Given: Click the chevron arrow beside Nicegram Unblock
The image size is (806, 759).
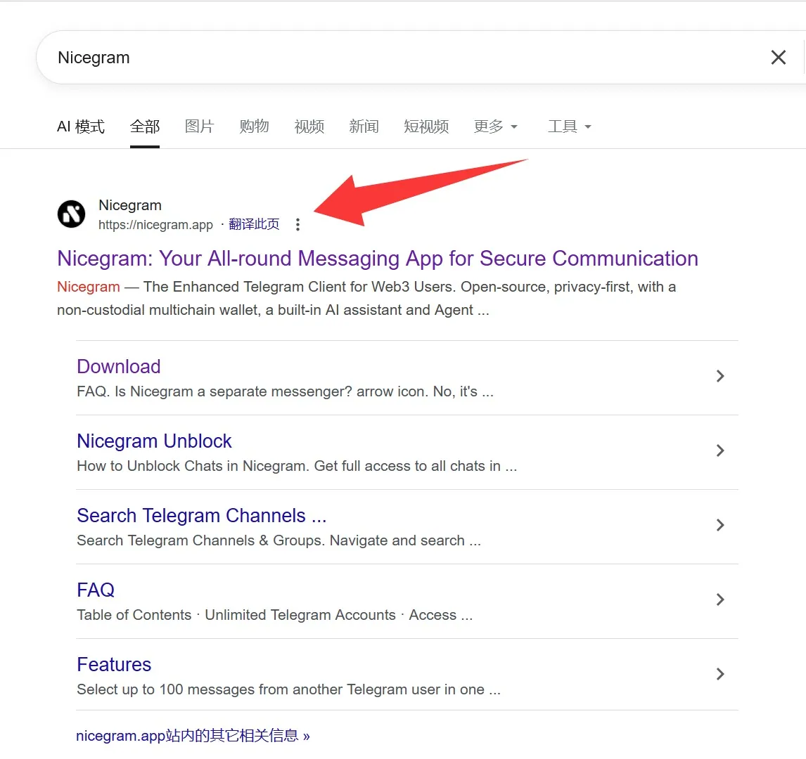Looking at the screenshot, I should [719, 450].
